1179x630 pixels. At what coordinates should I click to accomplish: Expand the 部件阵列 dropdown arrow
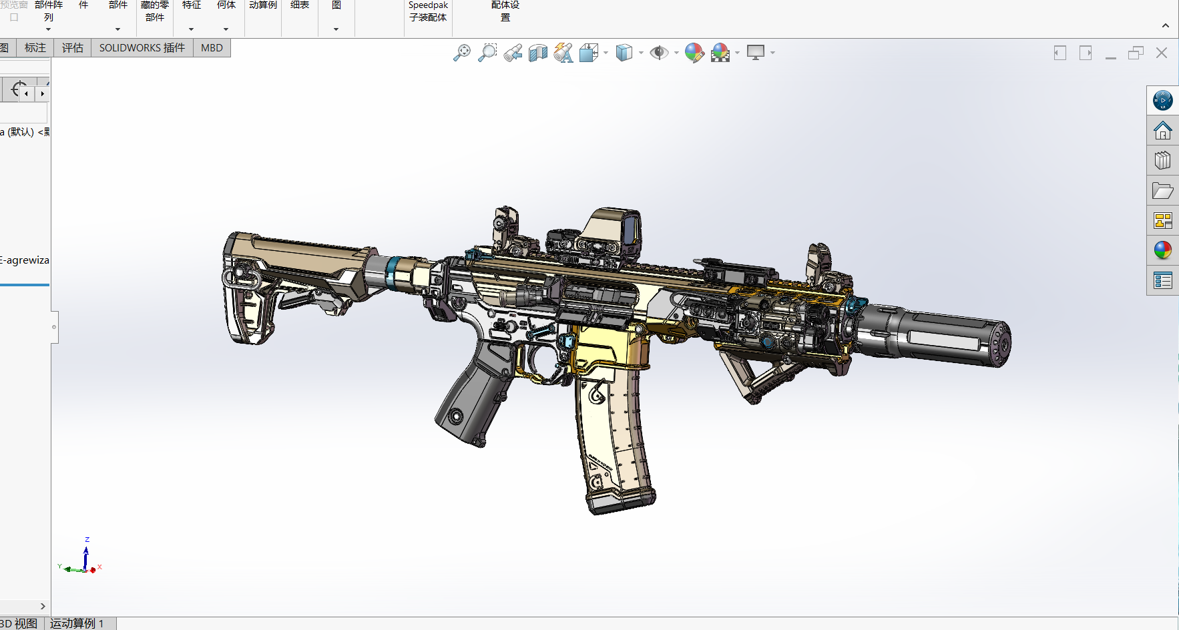(x=48, y=29)
